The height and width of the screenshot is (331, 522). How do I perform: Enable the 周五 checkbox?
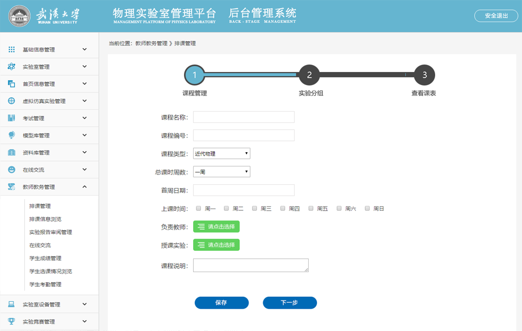(x=310, y=207)
